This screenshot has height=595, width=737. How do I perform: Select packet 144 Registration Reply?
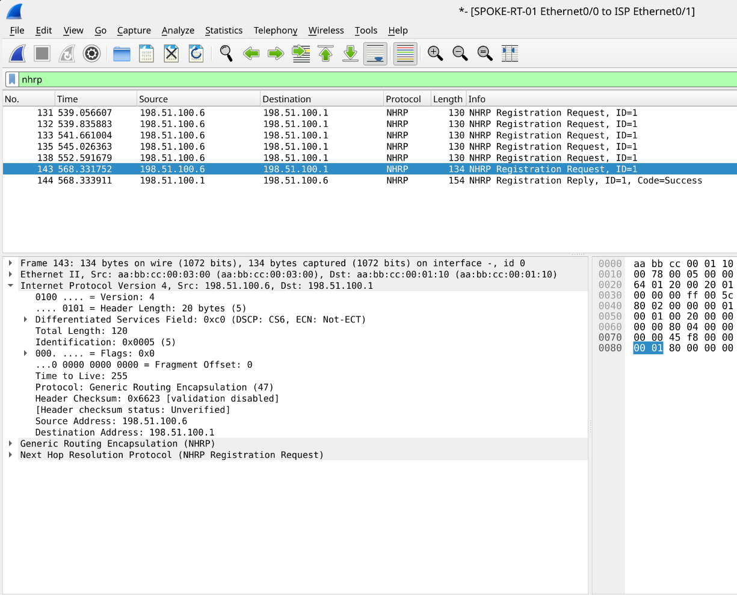[x=370, y=180]
